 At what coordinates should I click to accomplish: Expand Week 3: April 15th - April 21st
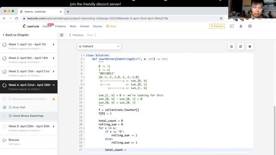click(x=53, y=72)
